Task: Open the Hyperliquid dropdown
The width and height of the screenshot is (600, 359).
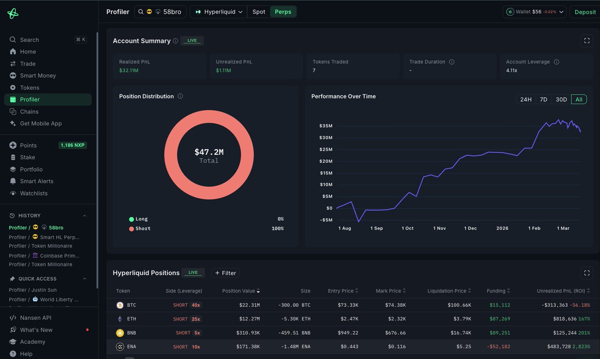Action: (218, 11)
